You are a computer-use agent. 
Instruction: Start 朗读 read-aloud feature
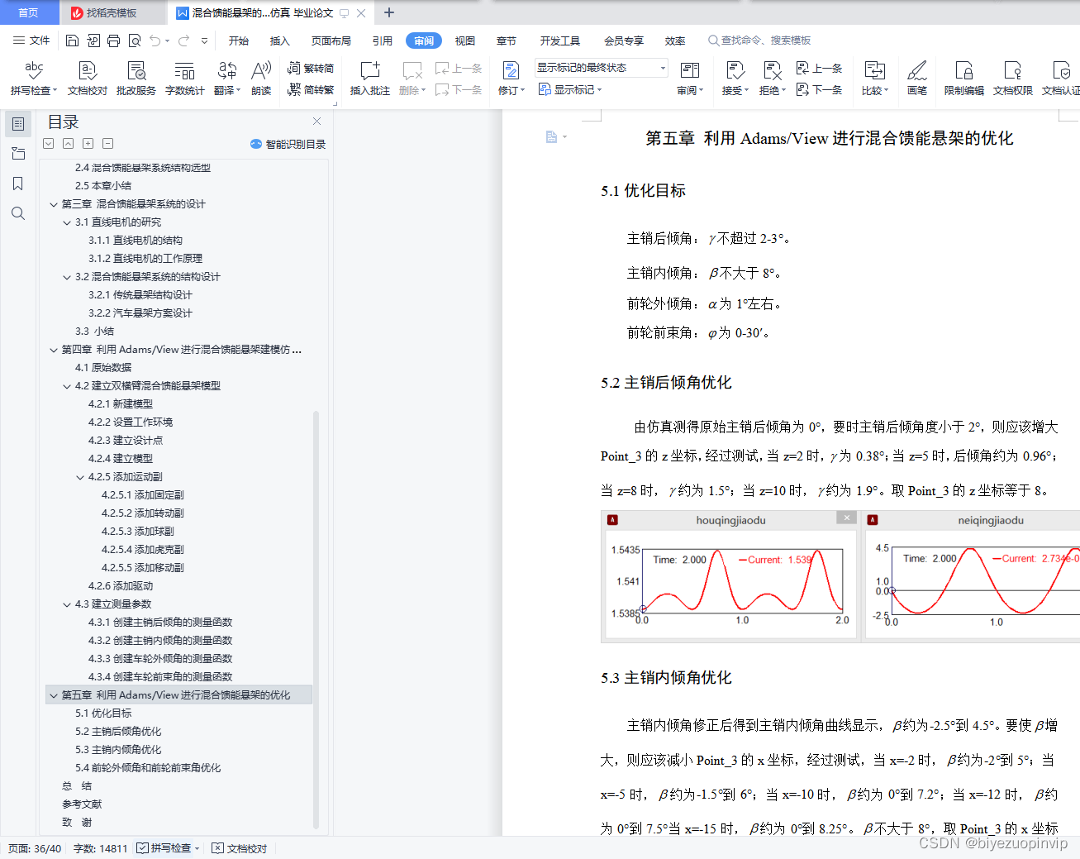coord(261,79)
